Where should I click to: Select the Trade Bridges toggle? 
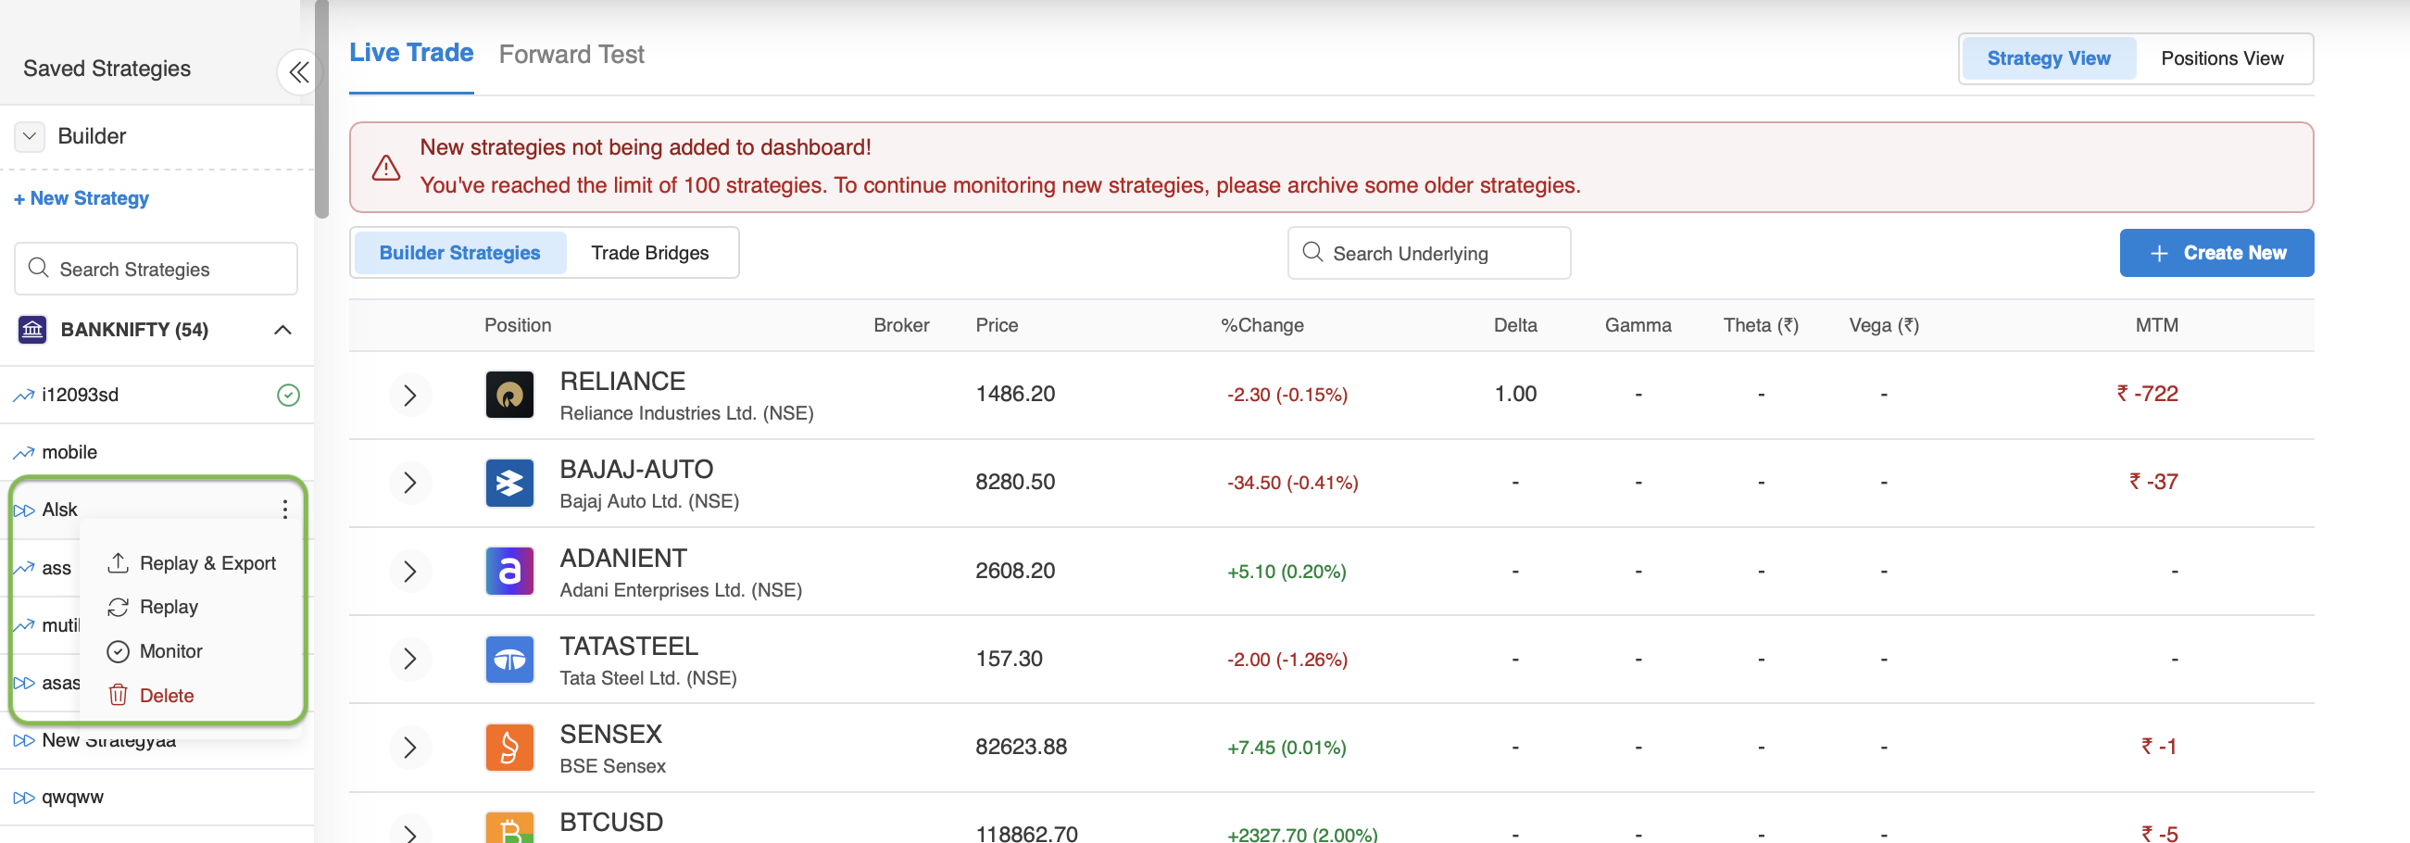tap(649, 253)
